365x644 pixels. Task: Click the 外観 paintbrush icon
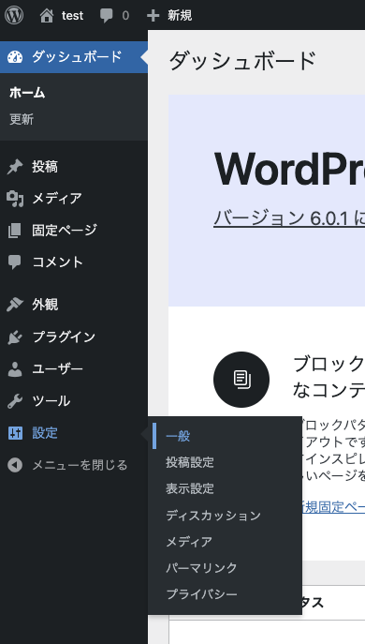pyautogui.click(x=15, y=305)
